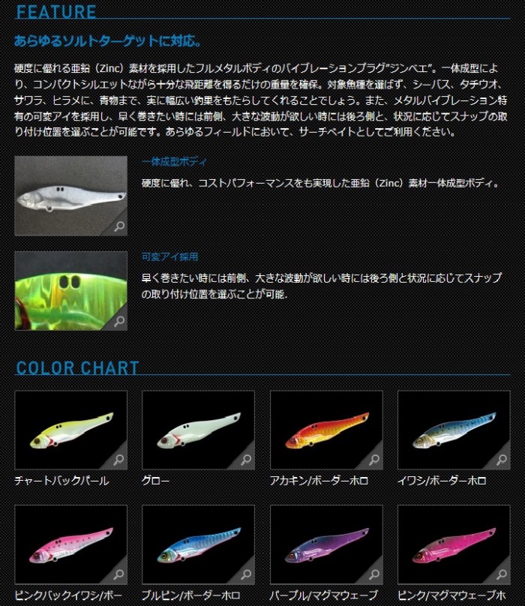Screen dimensions: 525x606
Task: Click the ブルピン/ボーダーホロ color label
Action: [190, 595]
